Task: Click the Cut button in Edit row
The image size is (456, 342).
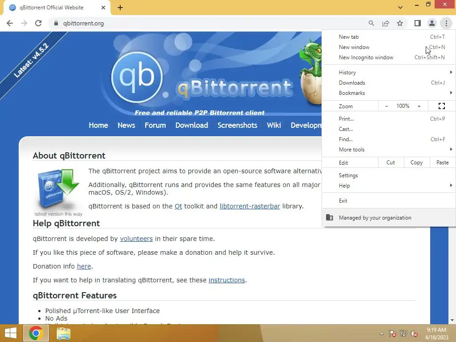Action: coord(391,163)
